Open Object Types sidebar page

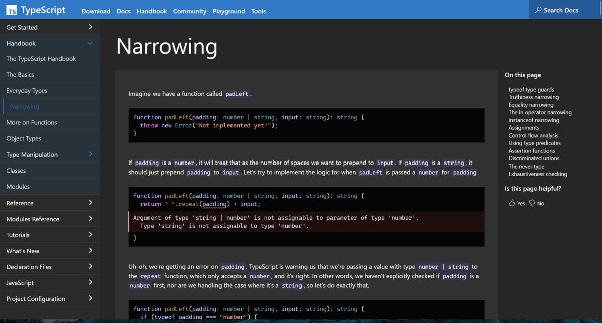[24, 138]
